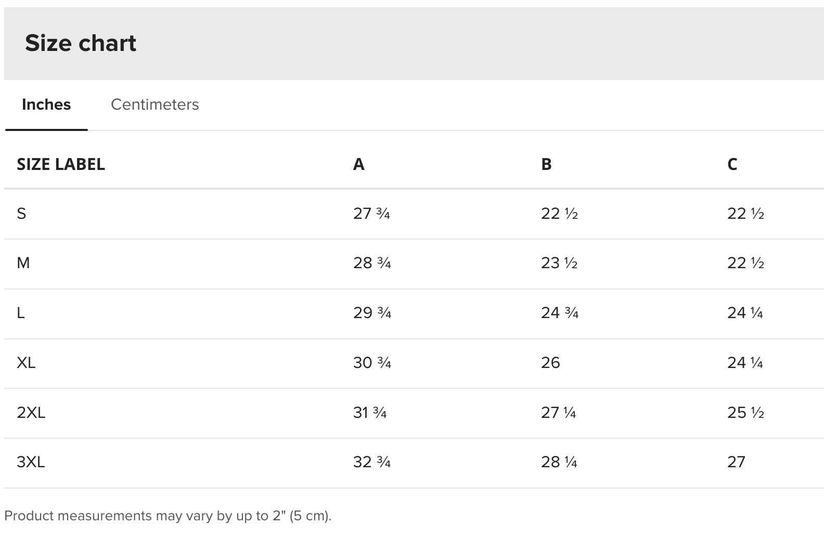Viewport: 824px width, 553px height.
Task: Select the M size row label
Action: click(x=23, y=263)
